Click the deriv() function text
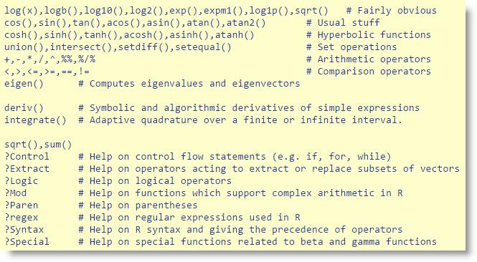477x262 pixels. [24, 108]
